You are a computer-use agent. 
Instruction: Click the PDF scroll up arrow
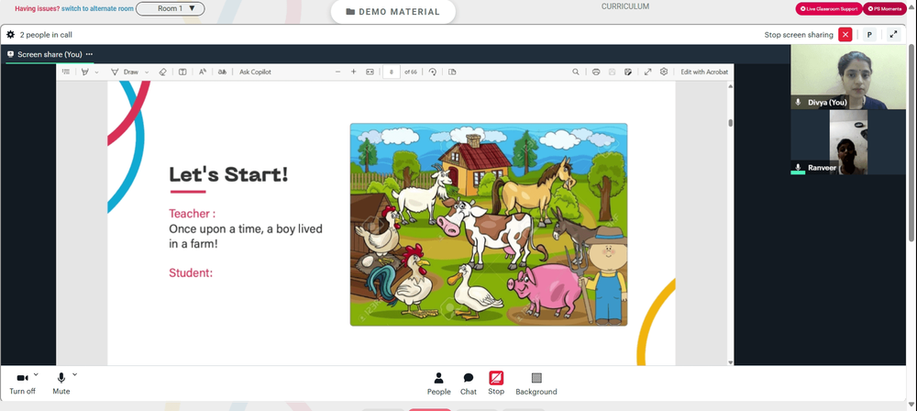click(731, 85)
